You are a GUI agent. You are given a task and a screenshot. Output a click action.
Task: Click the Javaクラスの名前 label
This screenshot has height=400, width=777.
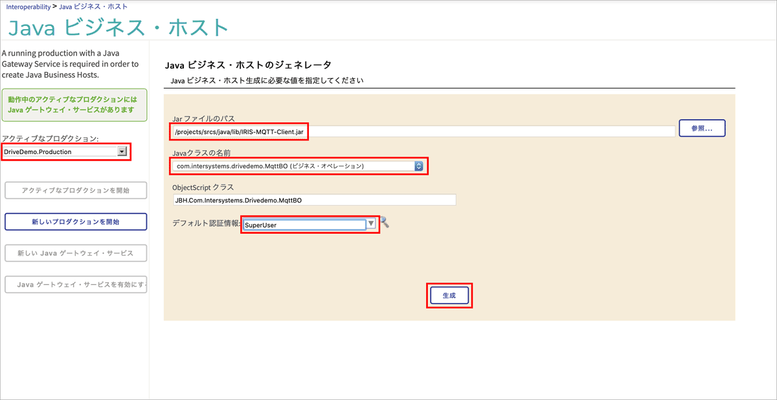[x=201, y=153]
